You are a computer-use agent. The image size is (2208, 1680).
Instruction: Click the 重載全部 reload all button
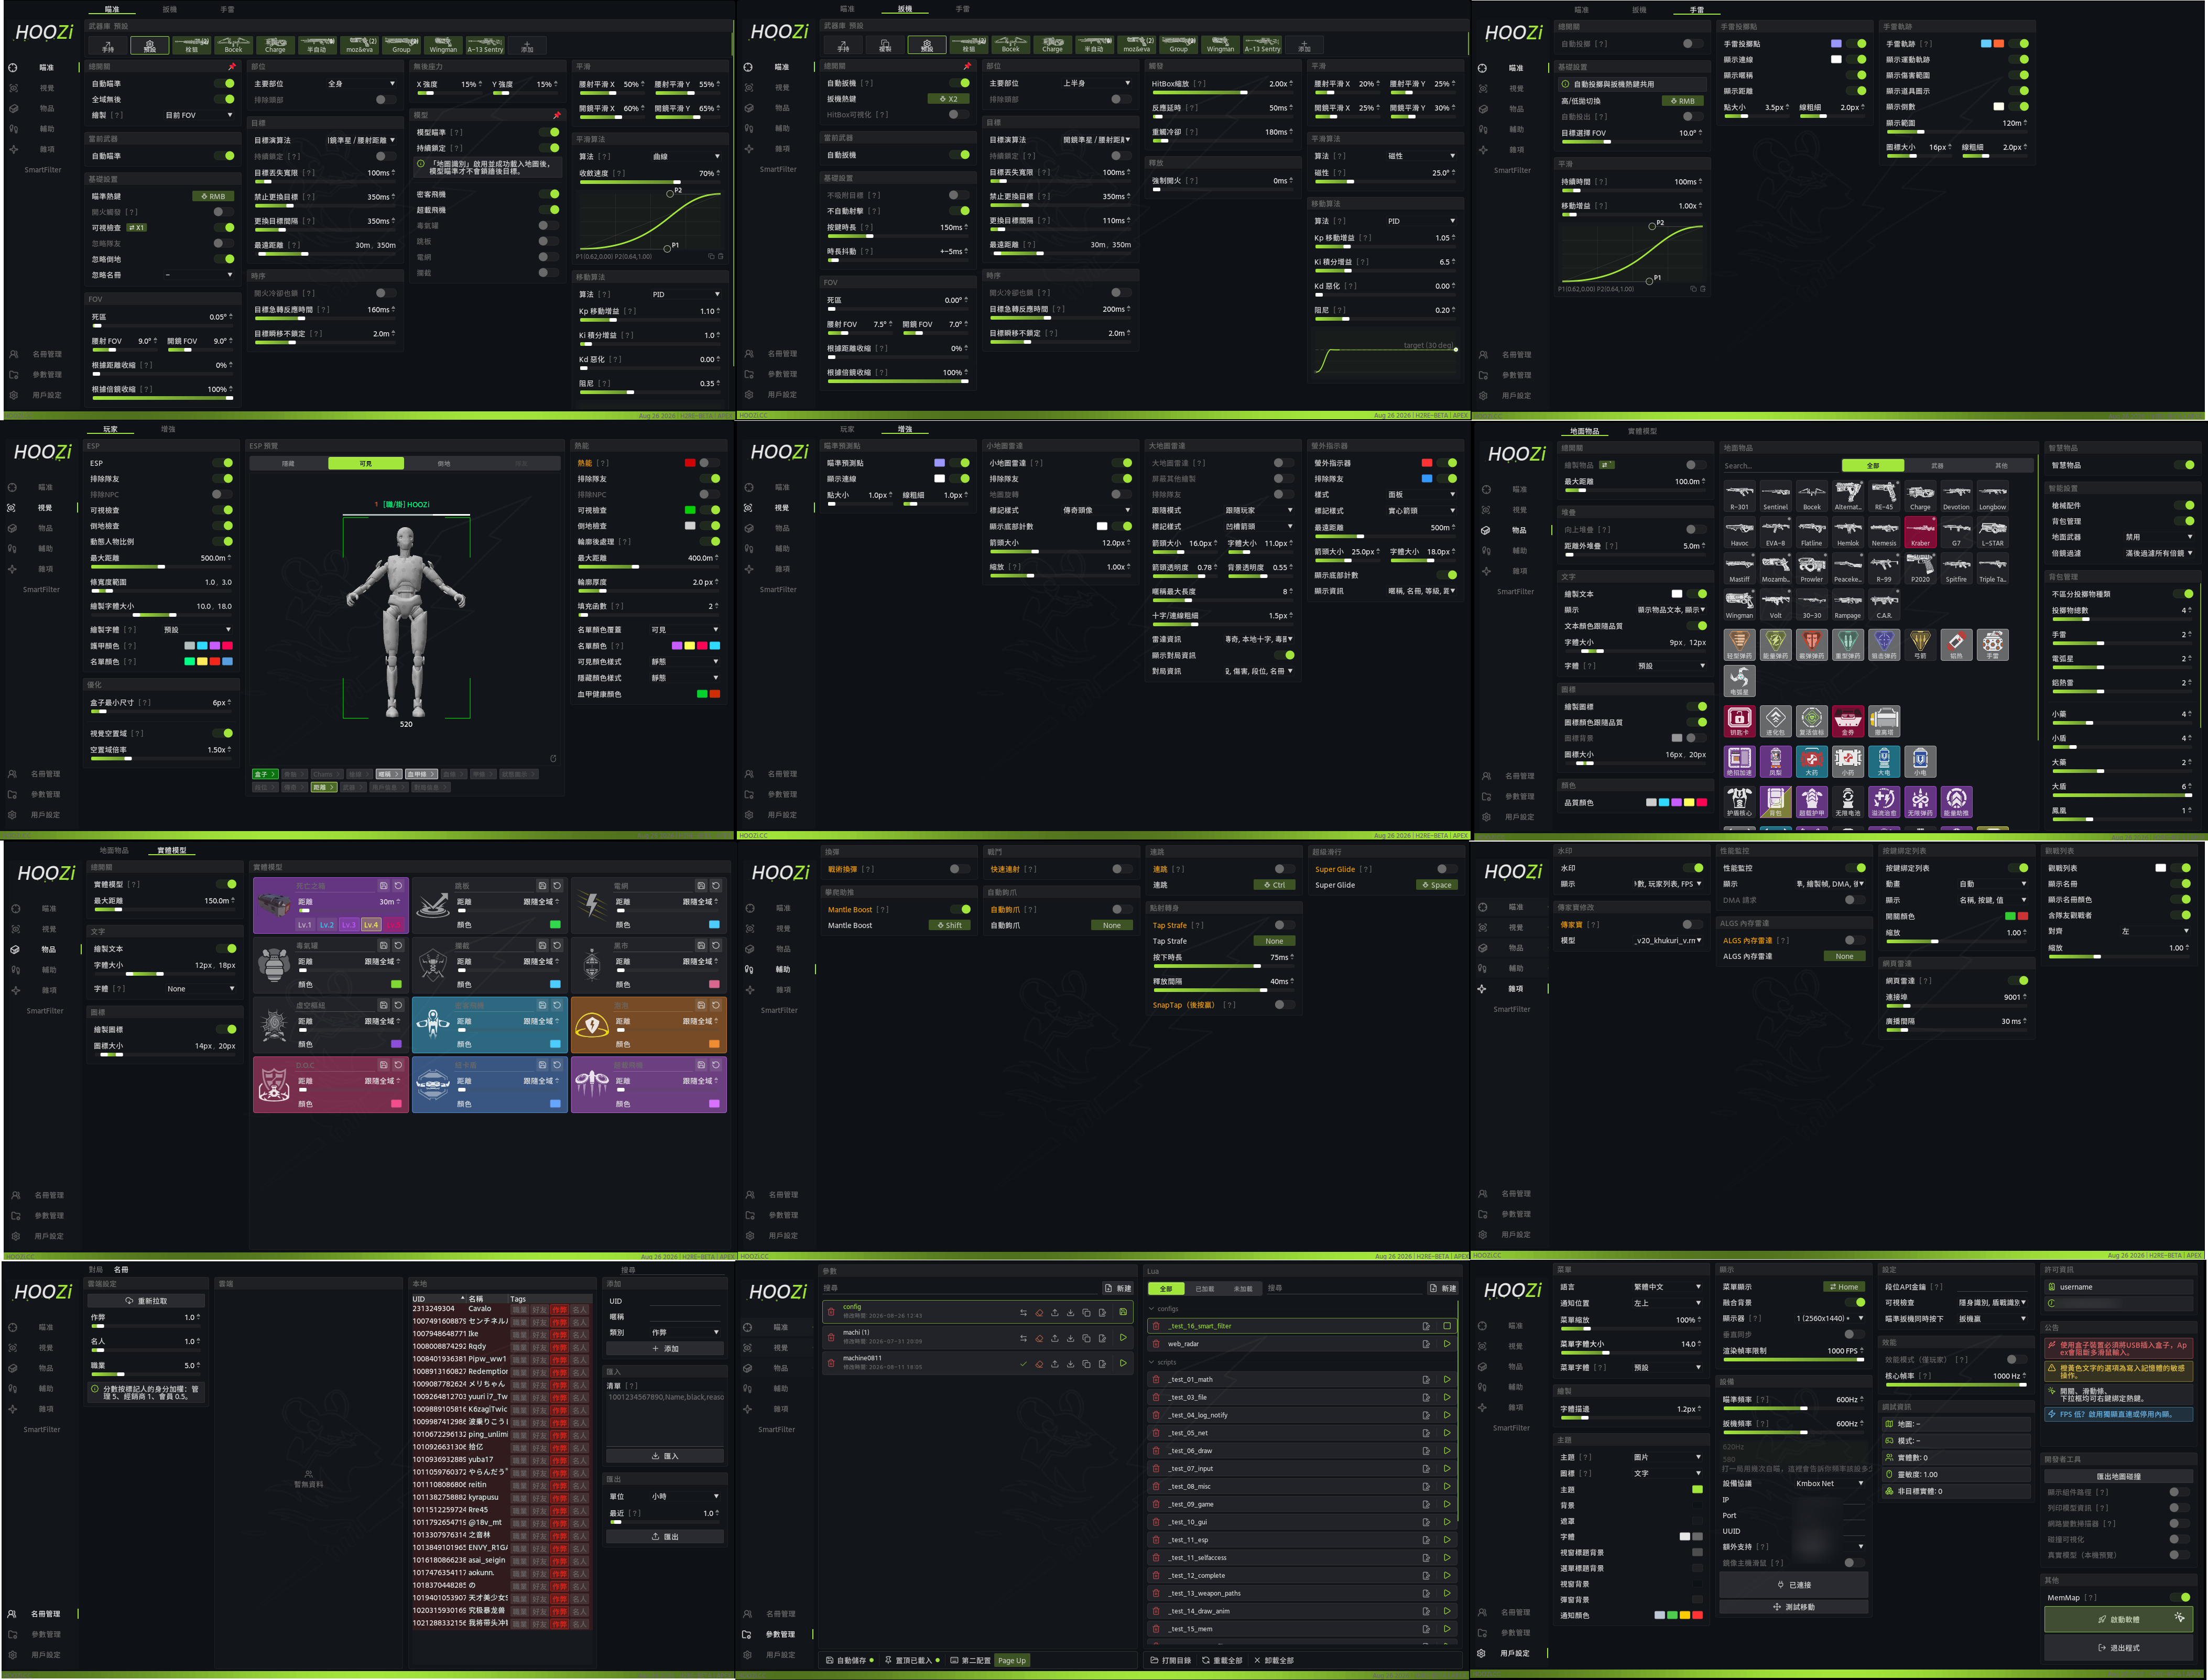(x=1221, y=1660)
